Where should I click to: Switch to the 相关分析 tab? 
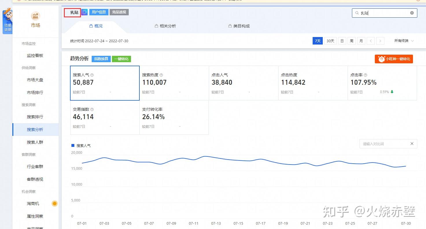[165, 26]
